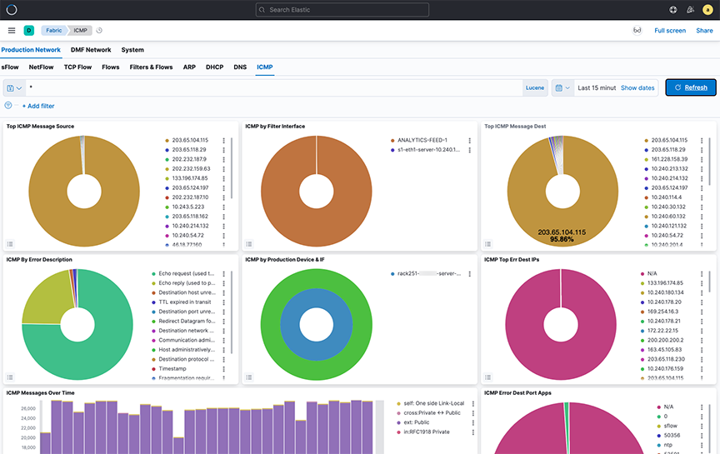This screenshot has width=720, height=454.
Task: Click color dot for self: One side Link-Local
Action: click(x=398, y=403)
